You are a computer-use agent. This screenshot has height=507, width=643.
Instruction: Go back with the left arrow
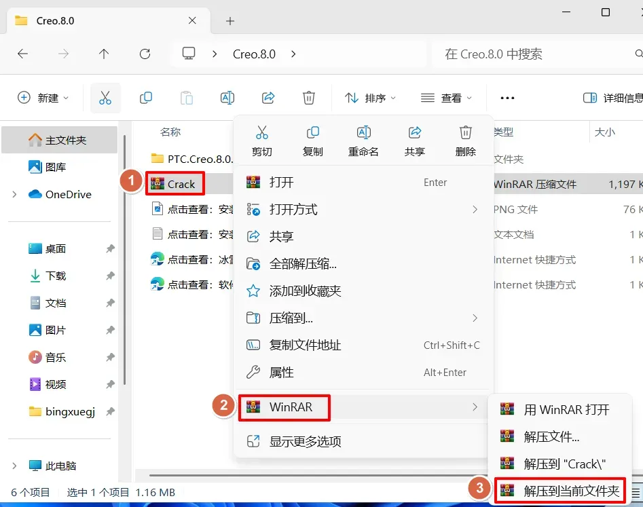coord(23,54)
